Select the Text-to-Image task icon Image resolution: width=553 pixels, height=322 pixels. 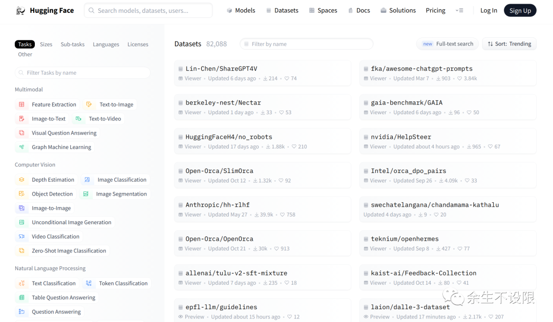click(89, 104)
